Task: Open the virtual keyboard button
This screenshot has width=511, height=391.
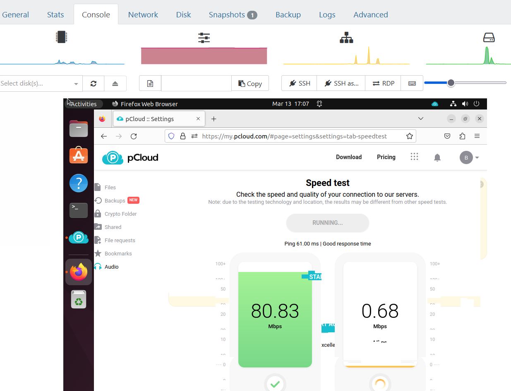Action: 412,83
